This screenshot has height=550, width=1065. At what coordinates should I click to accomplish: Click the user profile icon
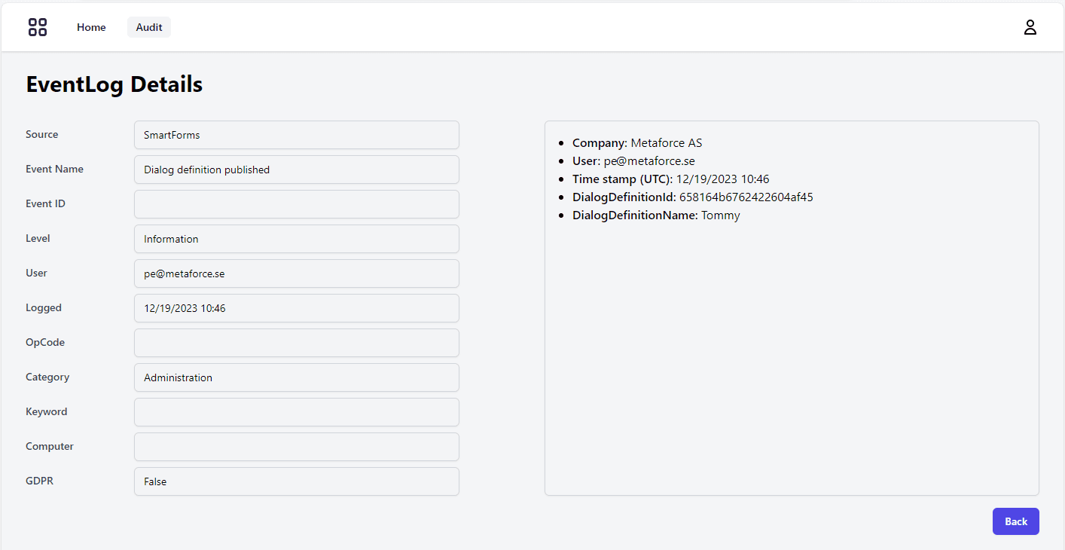pyautogui.click(x=1030, y=26)
